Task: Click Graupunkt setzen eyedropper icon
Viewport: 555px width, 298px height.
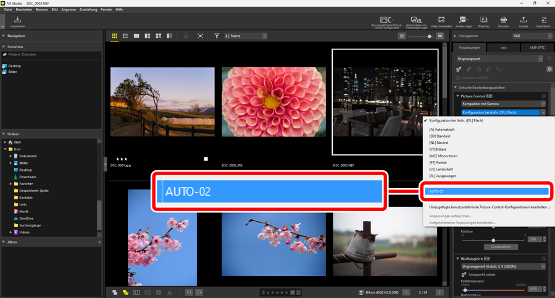Action: 464,275
